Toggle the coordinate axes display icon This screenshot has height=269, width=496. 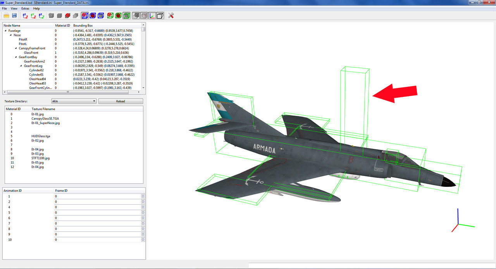point(152,16)
